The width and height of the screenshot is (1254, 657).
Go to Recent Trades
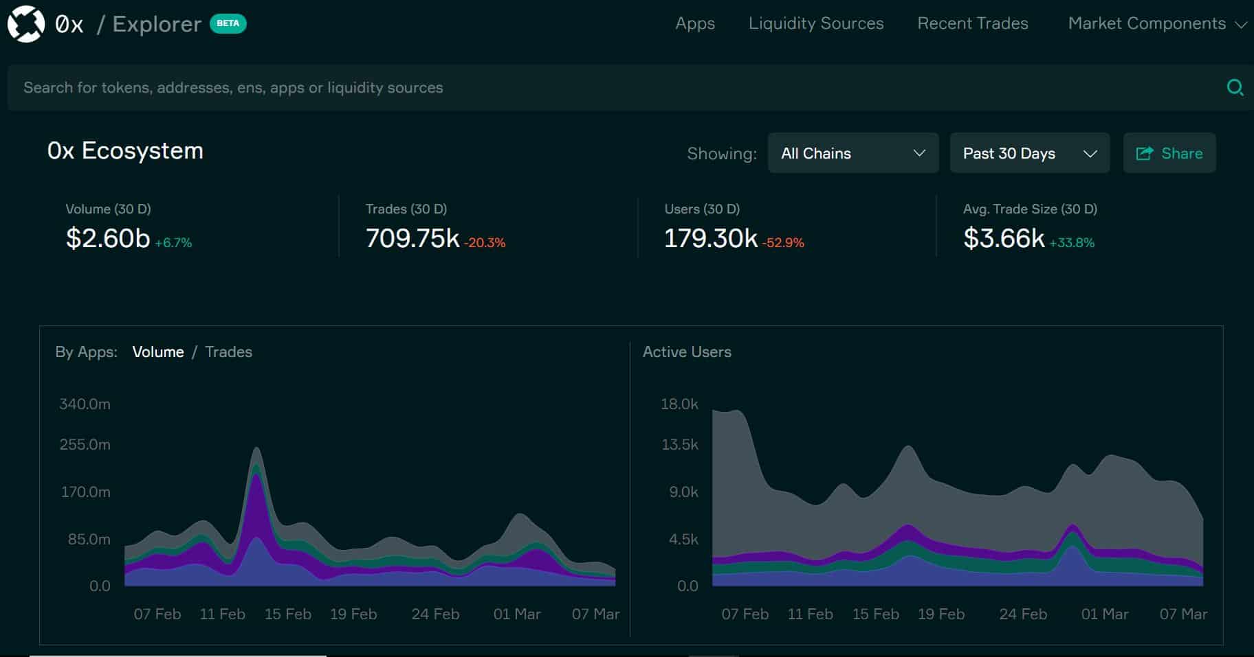[x=973, y=23]
